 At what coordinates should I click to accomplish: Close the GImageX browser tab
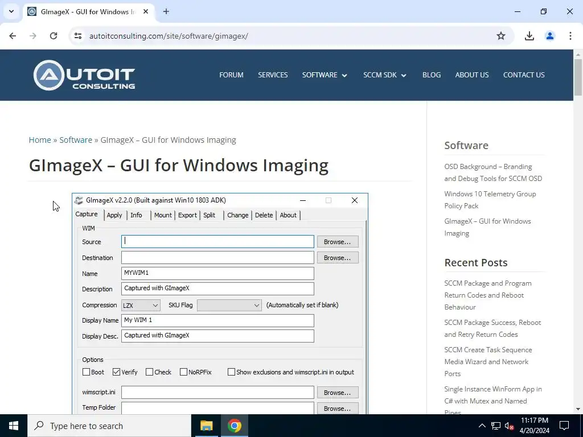pyautogui.click(x=146, y=11)
